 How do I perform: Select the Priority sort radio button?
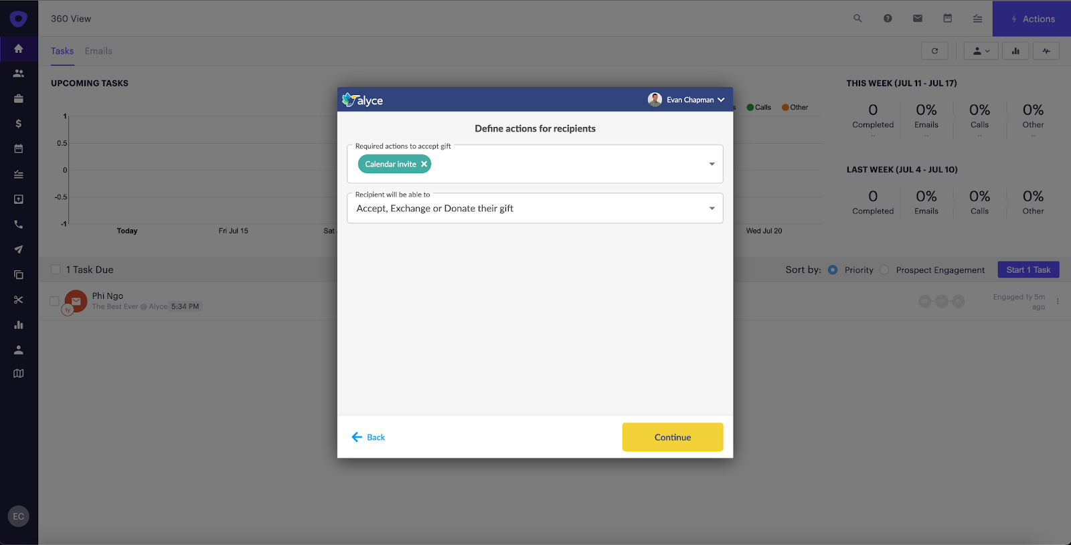tap(833, 270)
